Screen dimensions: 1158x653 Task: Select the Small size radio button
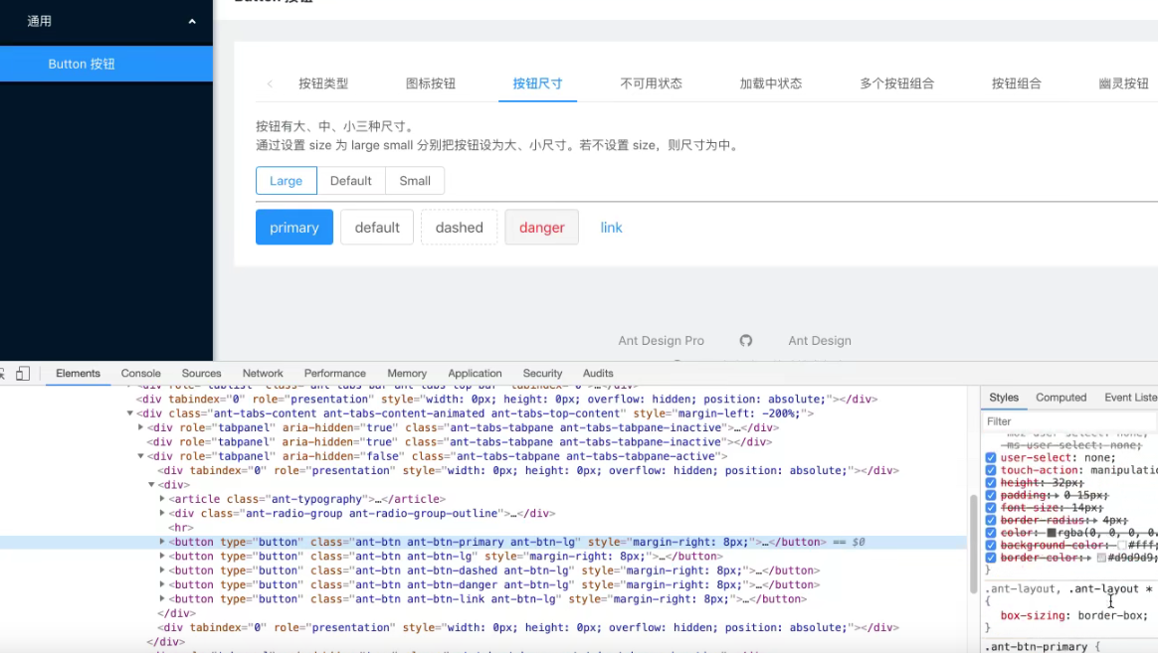(415, 181)
